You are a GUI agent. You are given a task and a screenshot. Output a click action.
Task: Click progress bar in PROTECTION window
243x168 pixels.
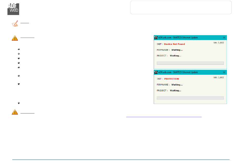[190, 98]
